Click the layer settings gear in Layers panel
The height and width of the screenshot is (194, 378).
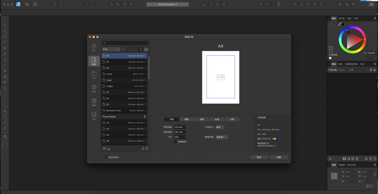(371, 70)
